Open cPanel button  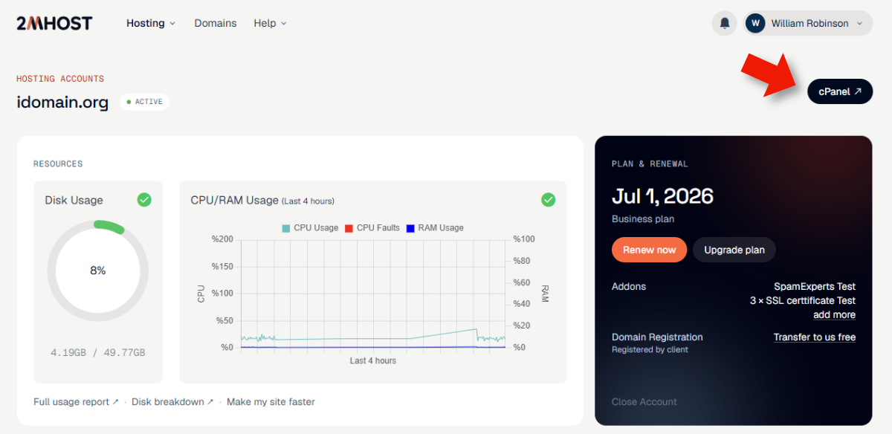click(840, 91)
